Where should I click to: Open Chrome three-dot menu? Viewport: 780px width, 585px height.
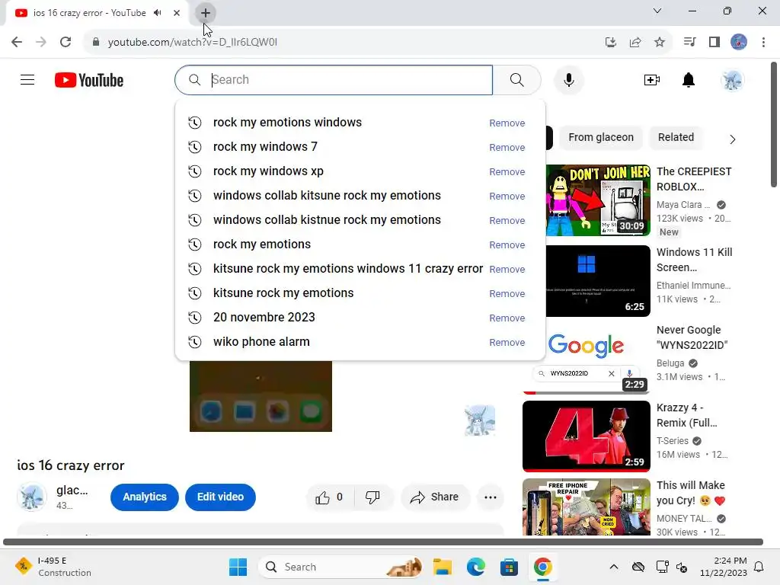763,43
